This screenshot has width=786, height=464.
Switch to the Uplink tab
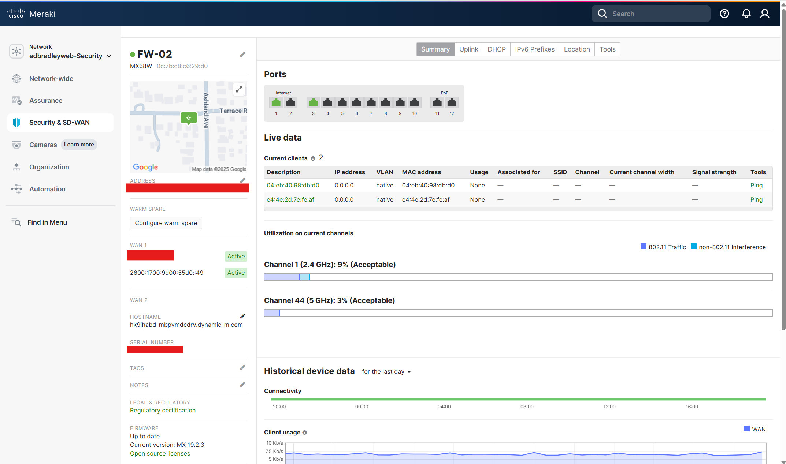468,49
